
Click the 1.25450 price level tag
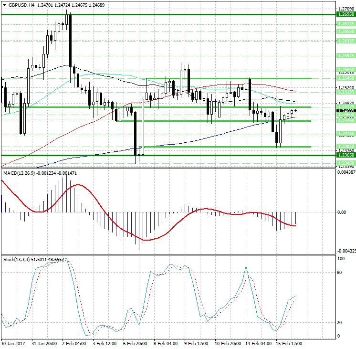(x=345, y=78)
